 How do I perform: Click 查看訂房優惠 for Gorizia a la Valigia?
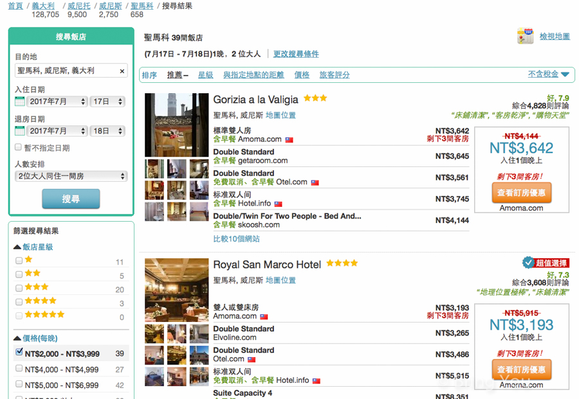pos(521,193)
